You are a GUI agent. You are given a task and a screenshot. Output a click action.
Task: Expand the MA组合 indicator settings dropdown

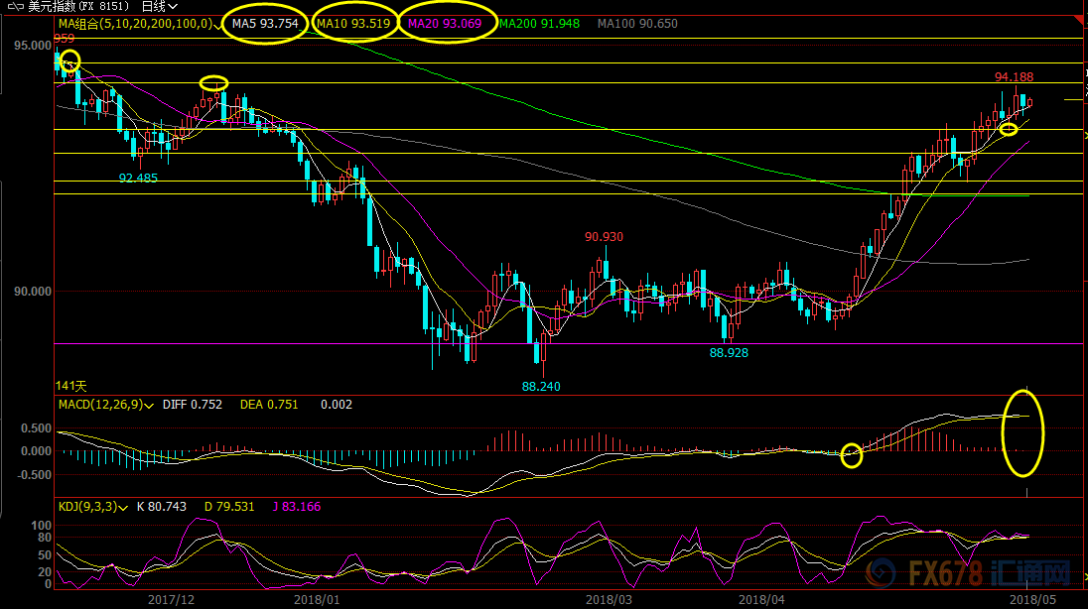coord(217,25)
